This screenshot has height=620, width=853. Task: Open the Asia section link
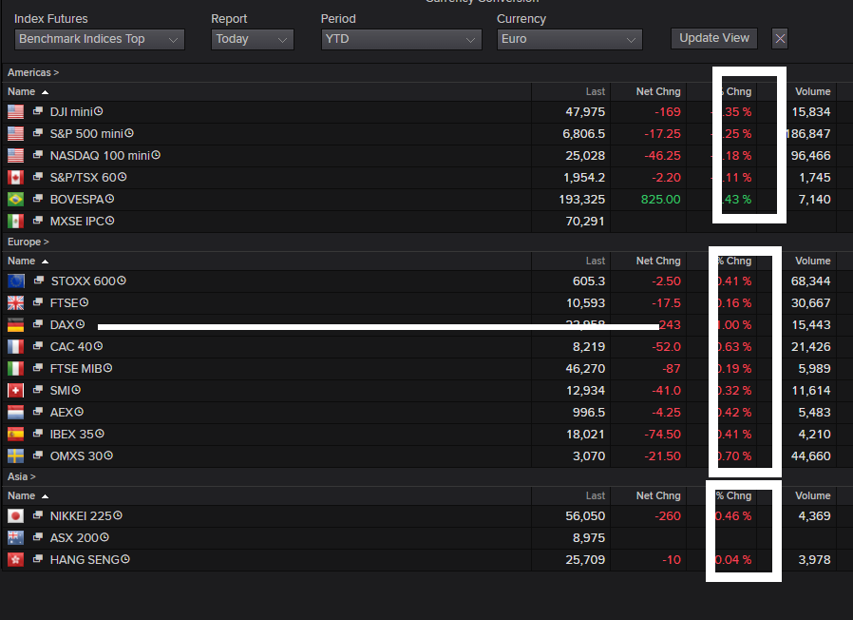point(22,476)
